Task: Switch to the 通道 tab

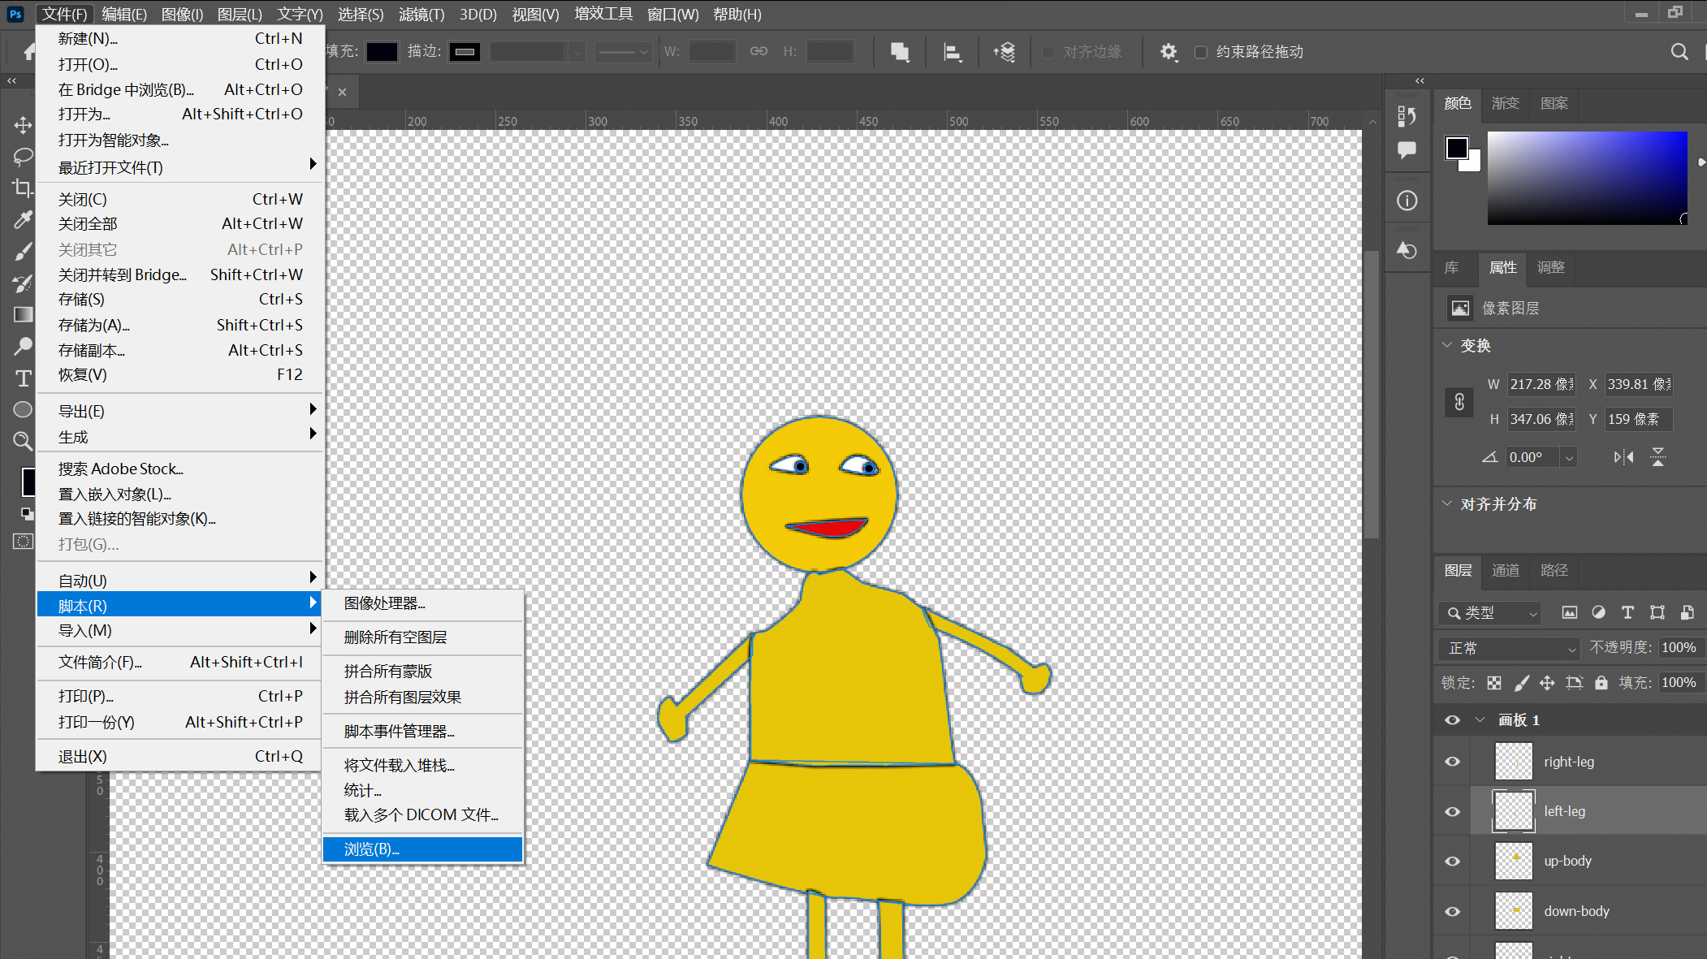Action: (1506, 570)
